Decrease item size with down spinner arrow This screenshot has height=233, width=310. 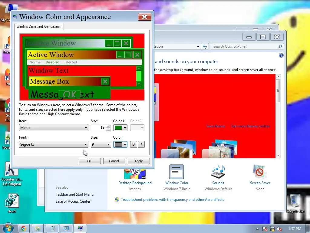[108, 129]
